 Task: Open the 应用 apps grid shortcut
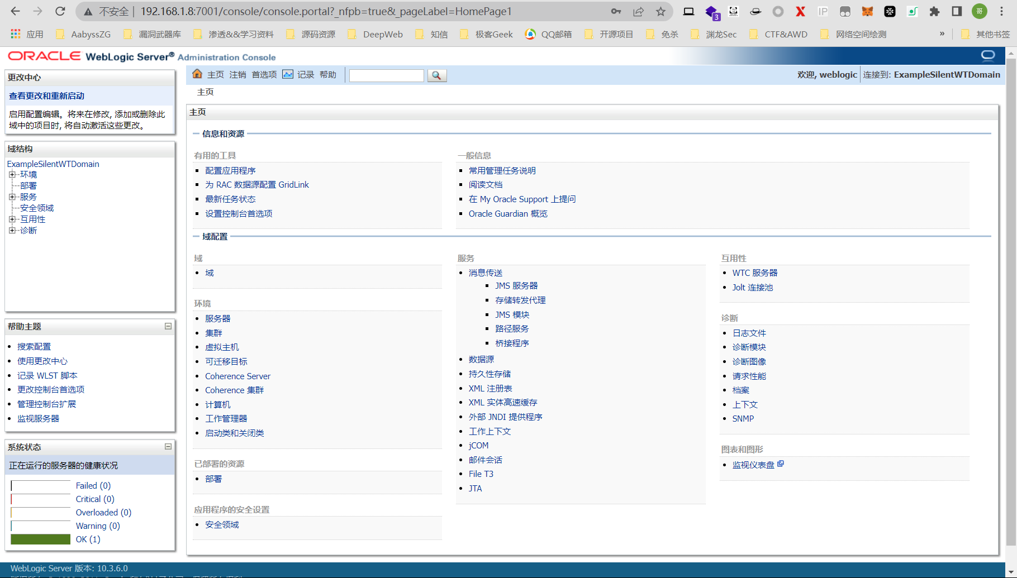(x=27, y=34)
